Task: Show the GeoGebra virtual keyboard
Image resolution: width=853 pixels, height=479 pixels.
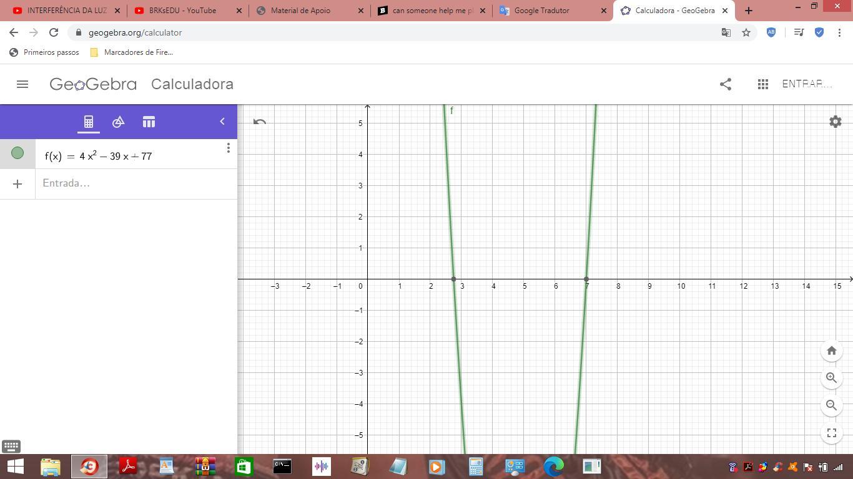Action: point(11,446)
